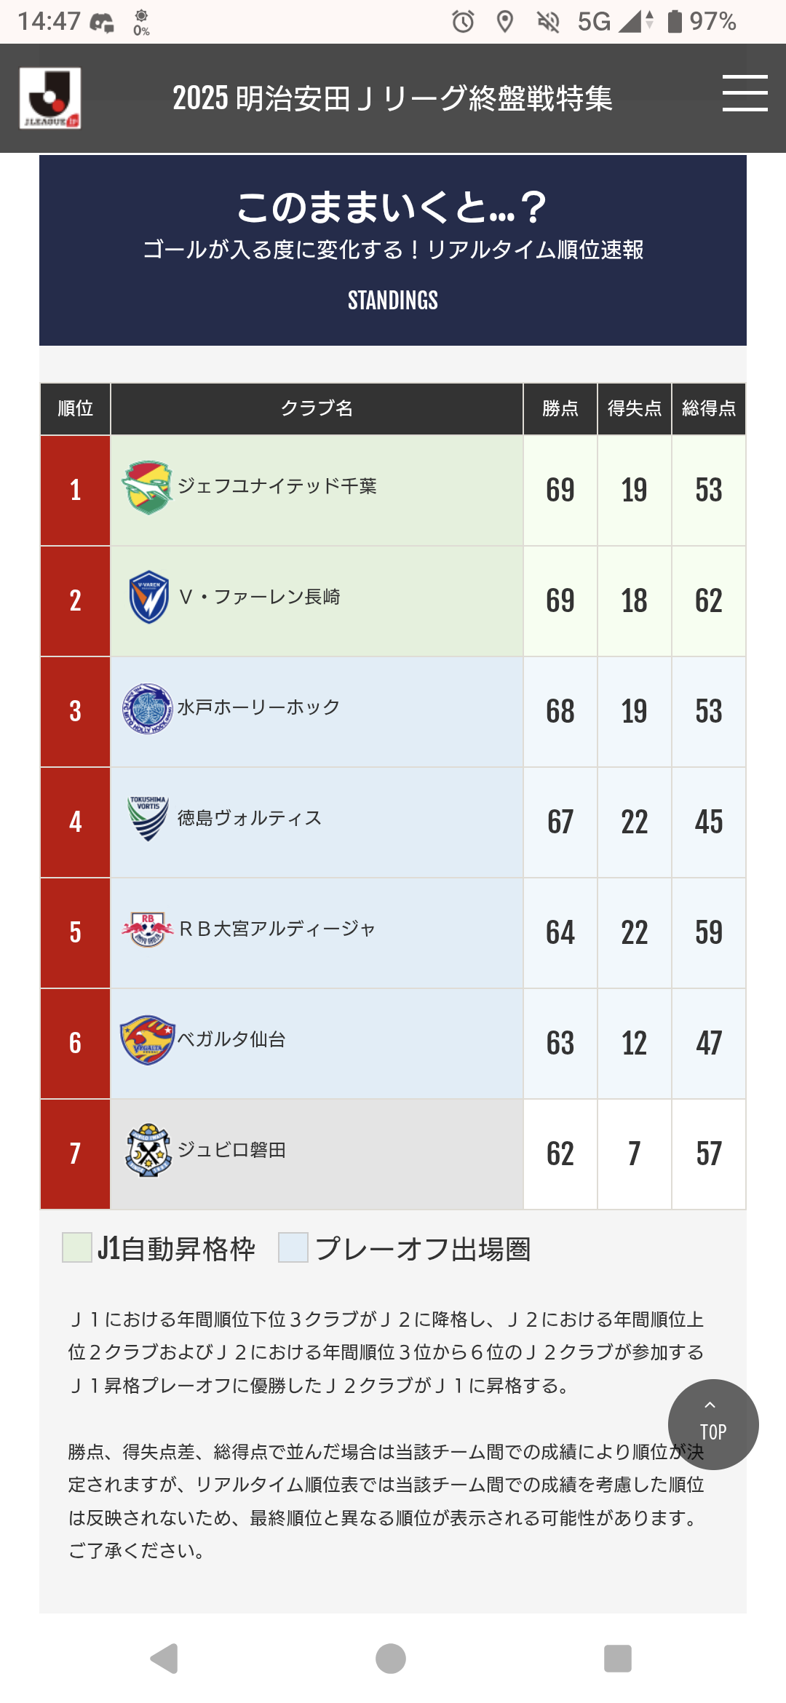
Task: Tap the Jubilo Iwata crest
Action: point(148,1151)
